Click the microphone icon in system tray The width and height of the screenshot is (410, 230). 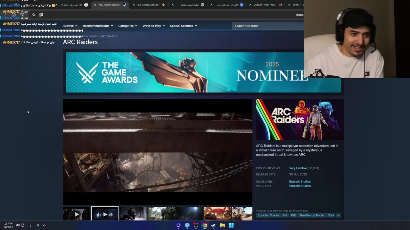click(38, 225)
